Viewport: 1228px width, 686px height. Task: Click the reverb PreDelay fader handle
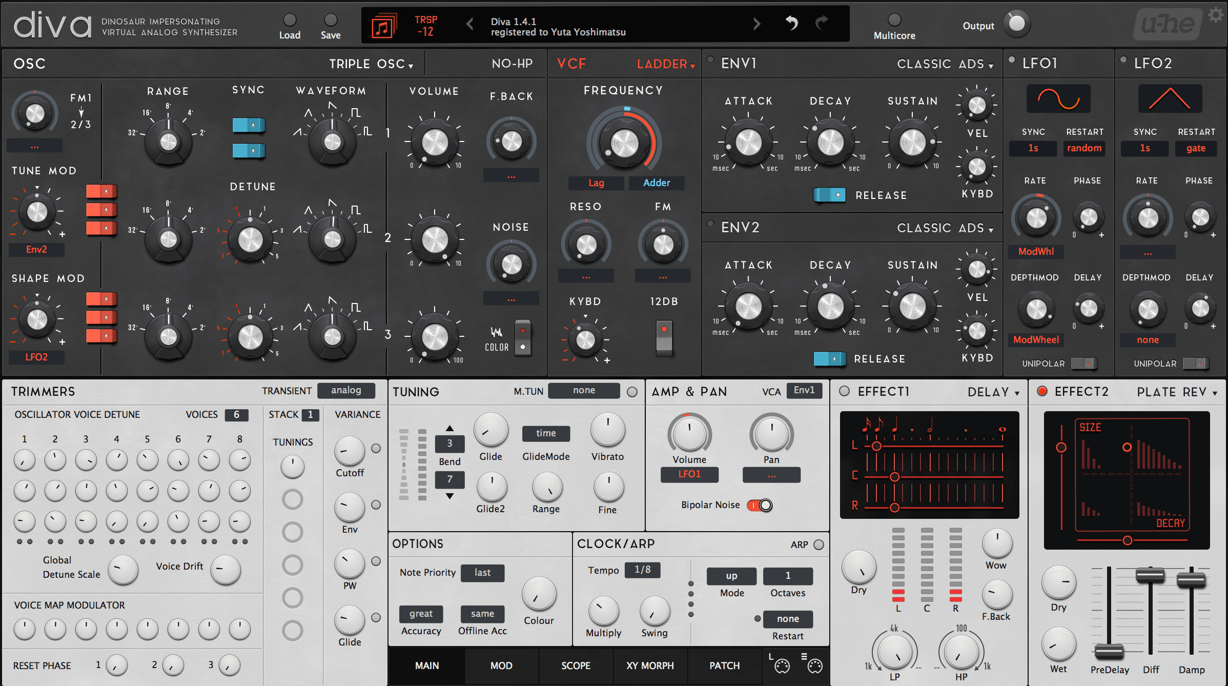tap(1109, 652)
